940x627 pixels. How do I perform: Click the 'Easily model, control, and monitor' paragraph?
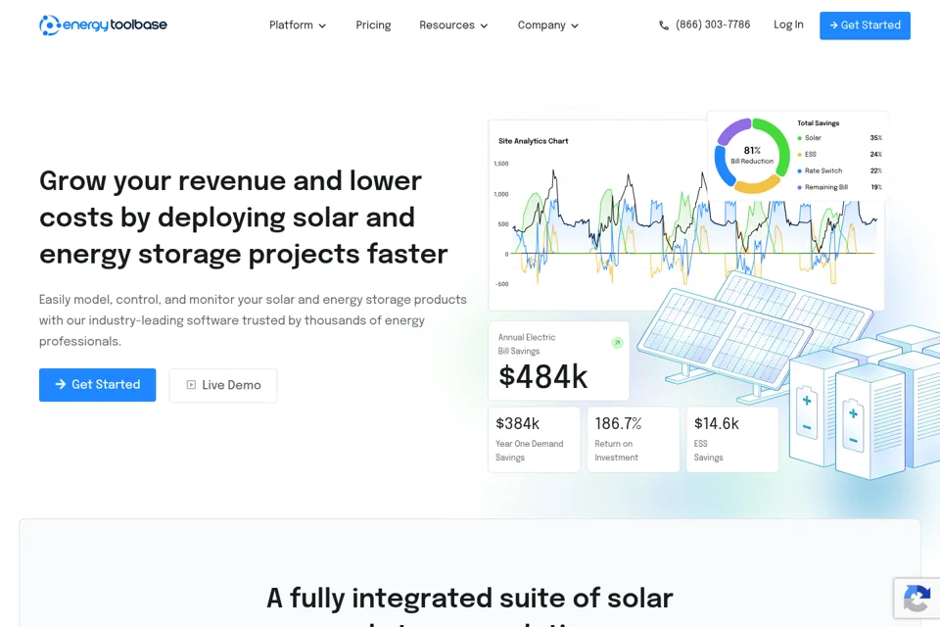coord(253,320)
